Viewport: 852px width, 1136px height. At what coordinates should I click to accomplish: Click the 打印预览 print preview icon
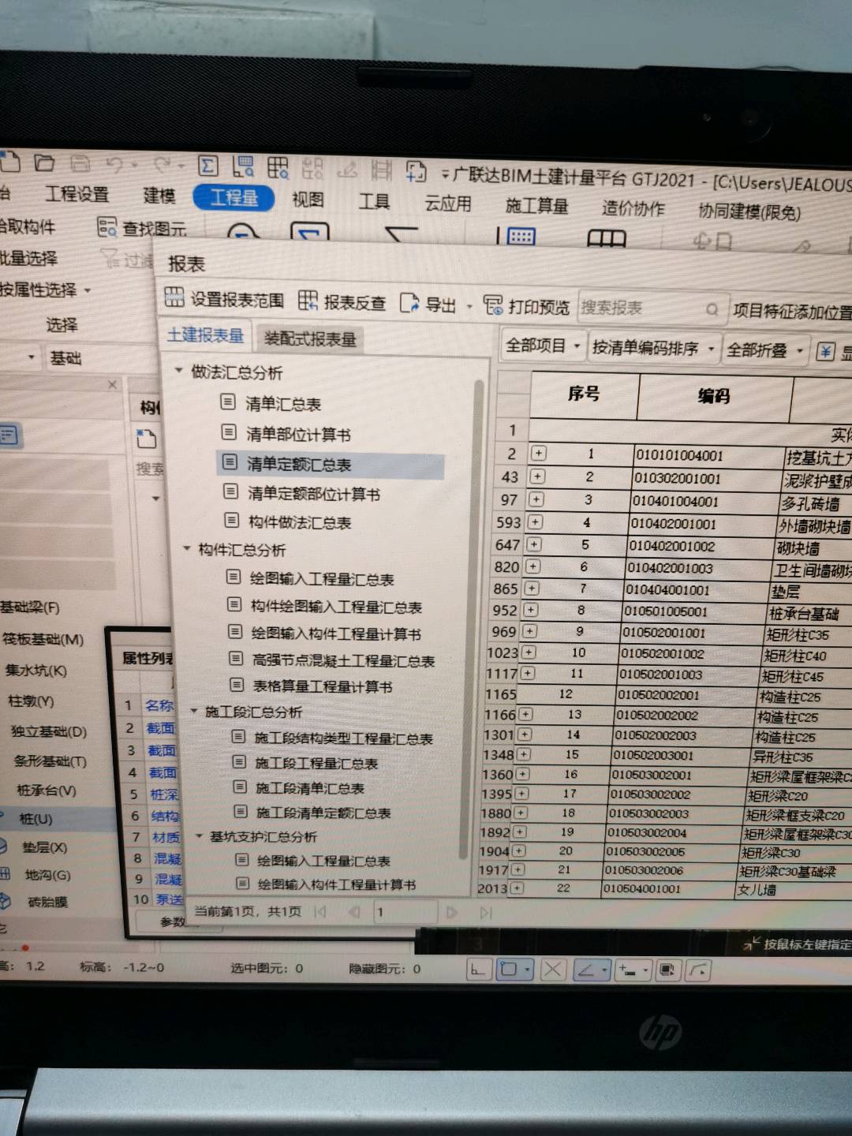493,305
